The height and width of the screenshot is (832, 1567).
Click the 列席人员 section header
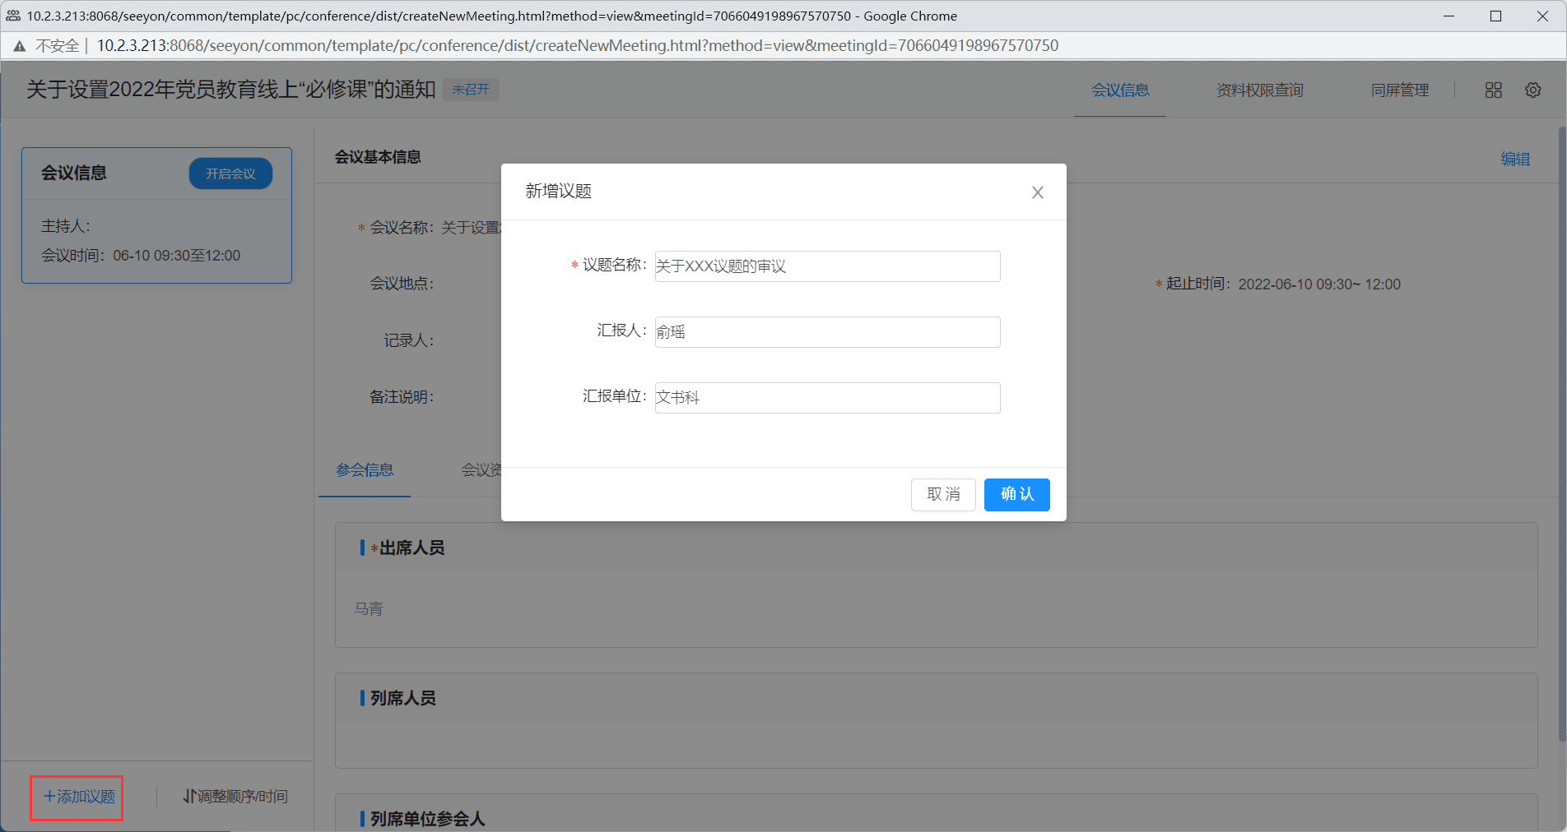point(936,698)
